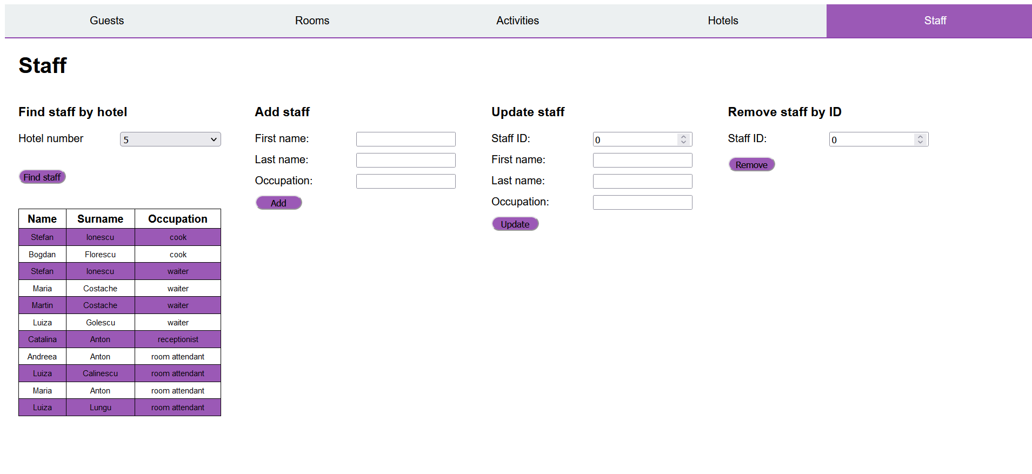Select the Bogdan name cell

click(42, 254)
